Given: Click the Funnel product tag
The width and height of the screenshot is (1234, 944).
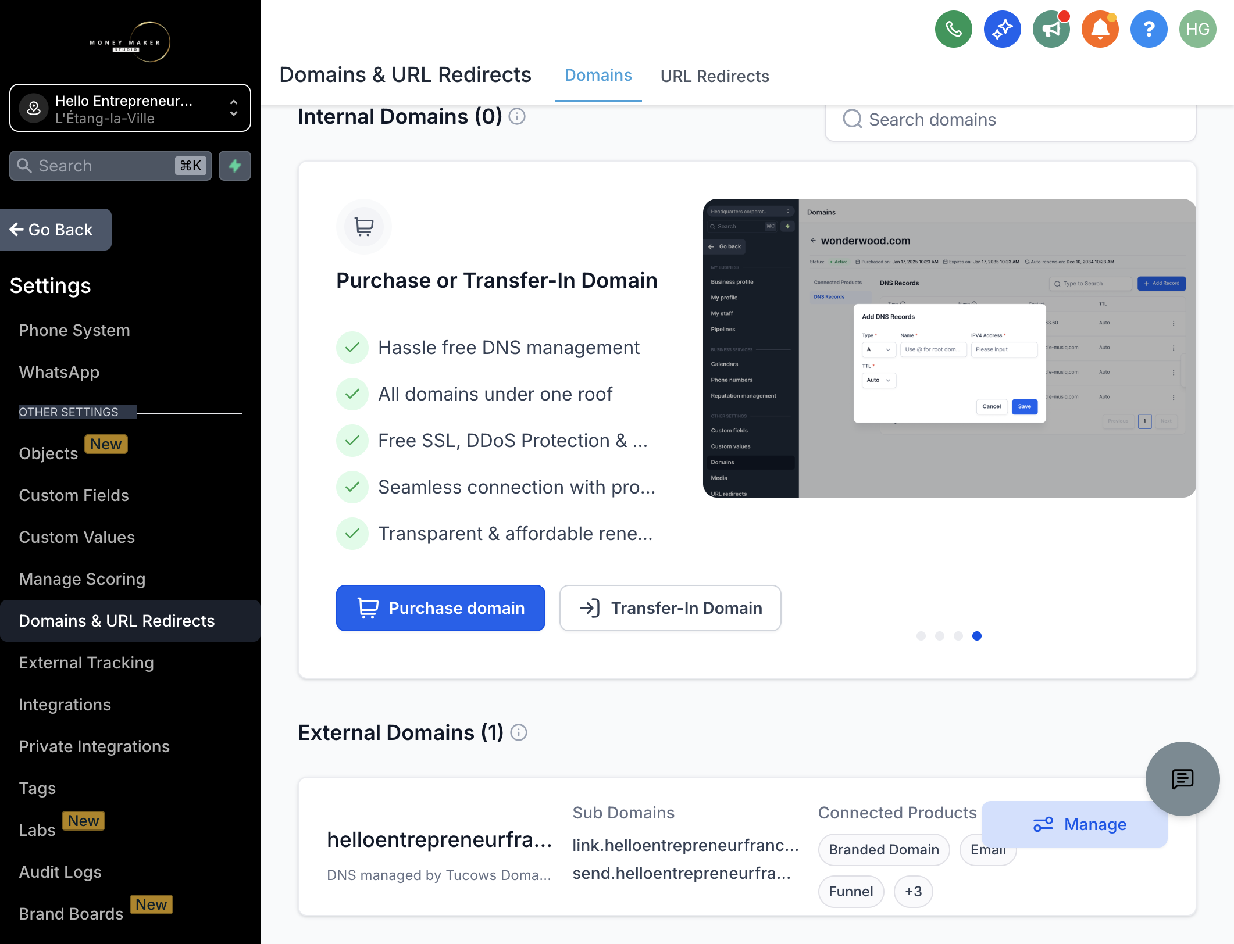Looking at the screenshot, I should [851, 892].
